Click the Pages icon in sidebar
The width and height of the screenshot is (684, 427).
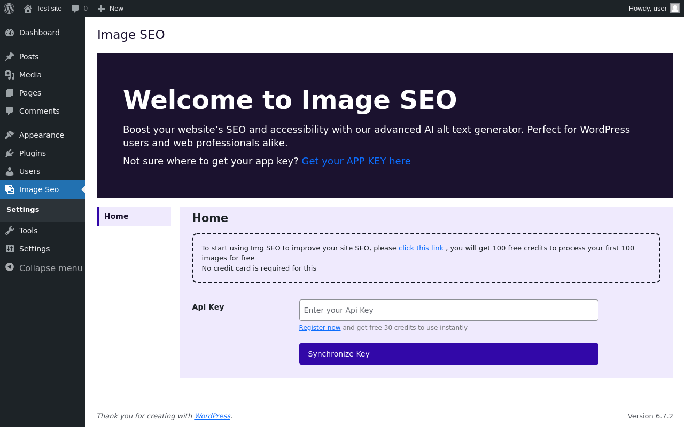[10, 93]
